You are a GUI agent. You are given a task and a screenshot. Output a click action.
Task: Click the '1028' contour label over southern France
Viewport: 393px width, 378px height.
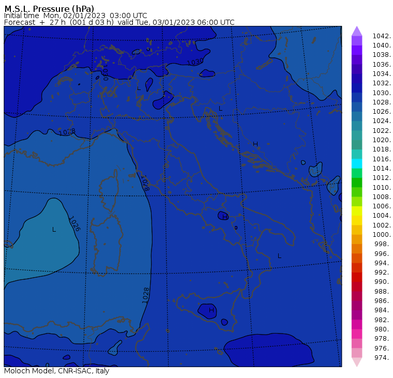[x=67, y=132]
